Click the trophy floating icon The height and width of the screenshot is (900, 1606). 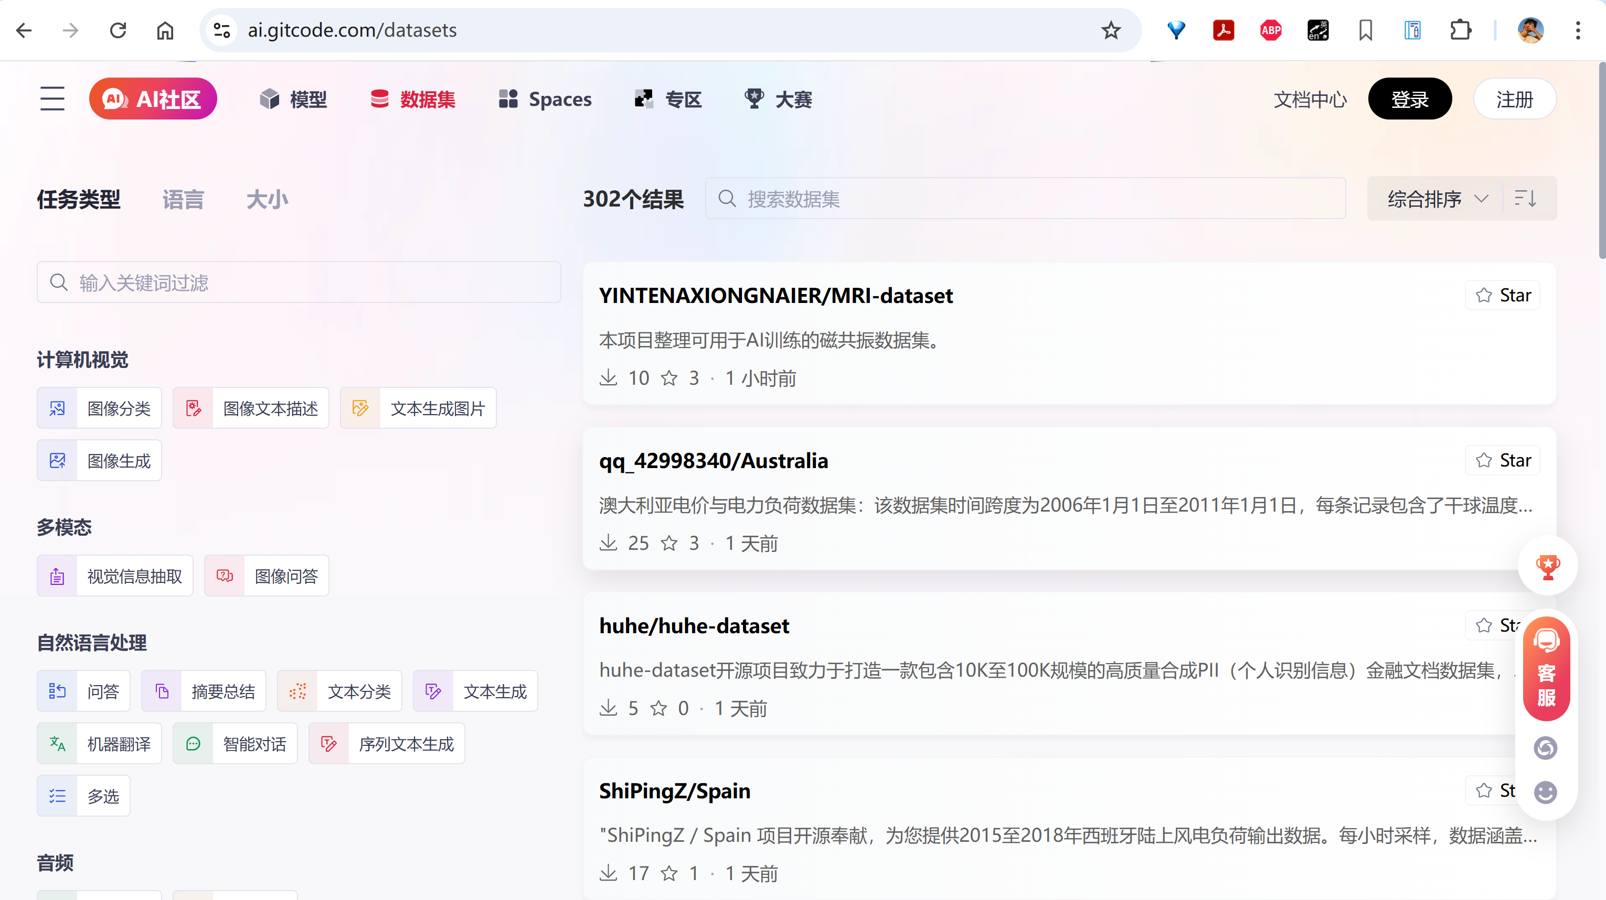1547,566
